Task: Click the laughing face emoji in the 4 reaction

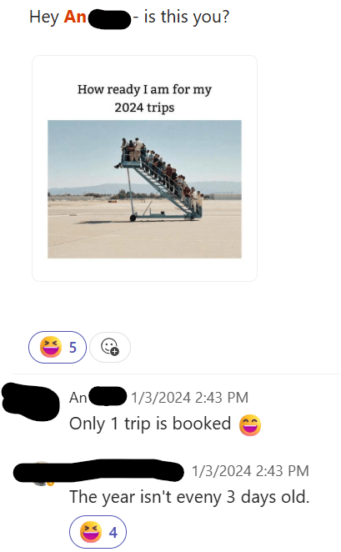Action: [x=91, y=532]
